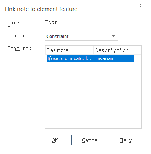Sort by the Feature column header
The image size is (151, 154).
click(x=70, y=50)
